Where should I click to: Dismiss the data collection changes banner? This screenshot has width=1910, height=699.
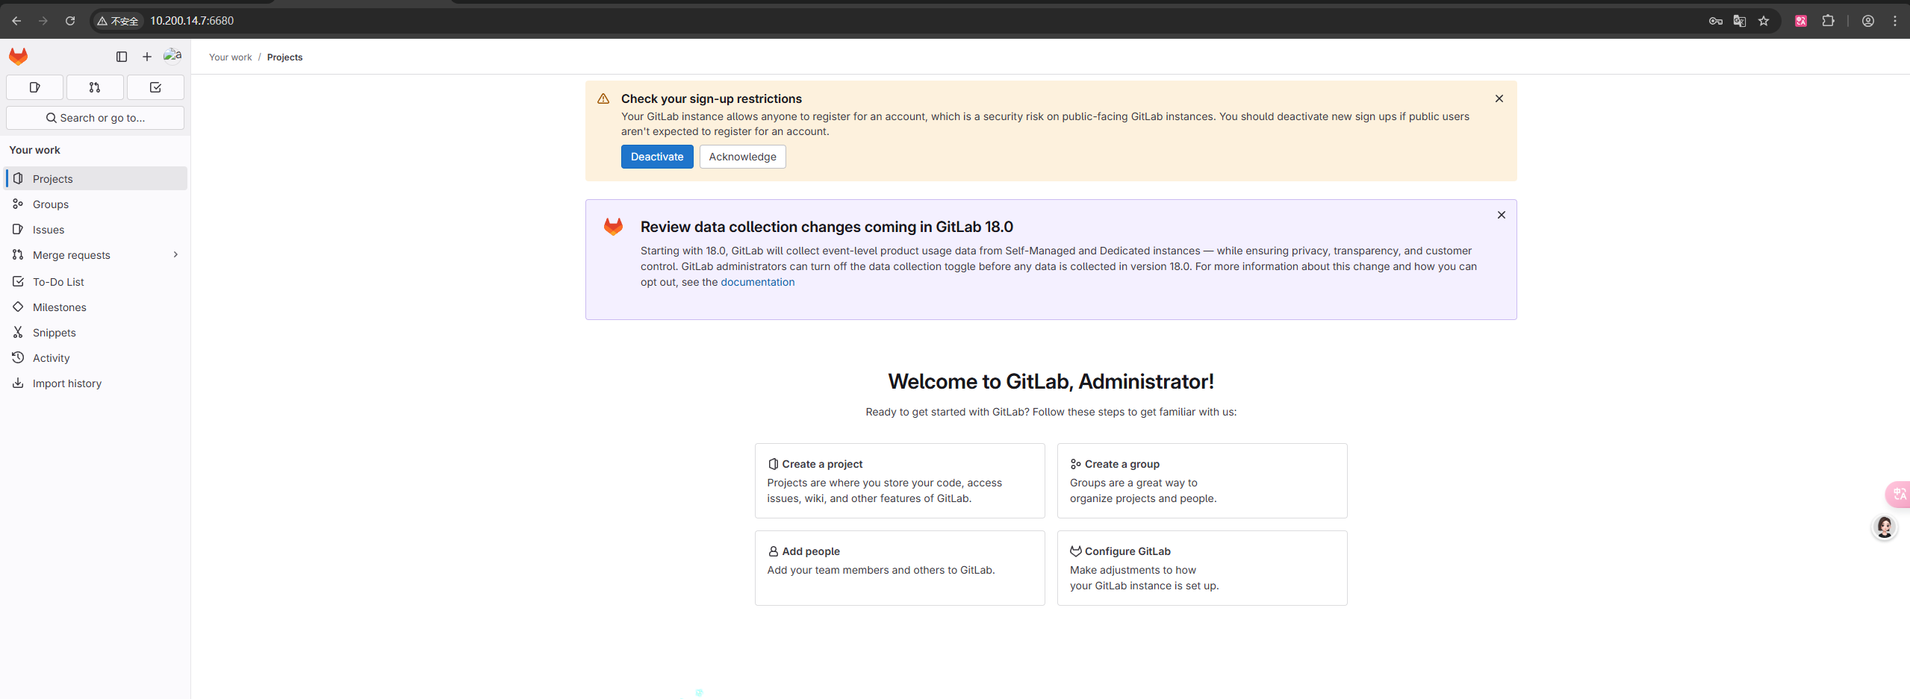1502,215
